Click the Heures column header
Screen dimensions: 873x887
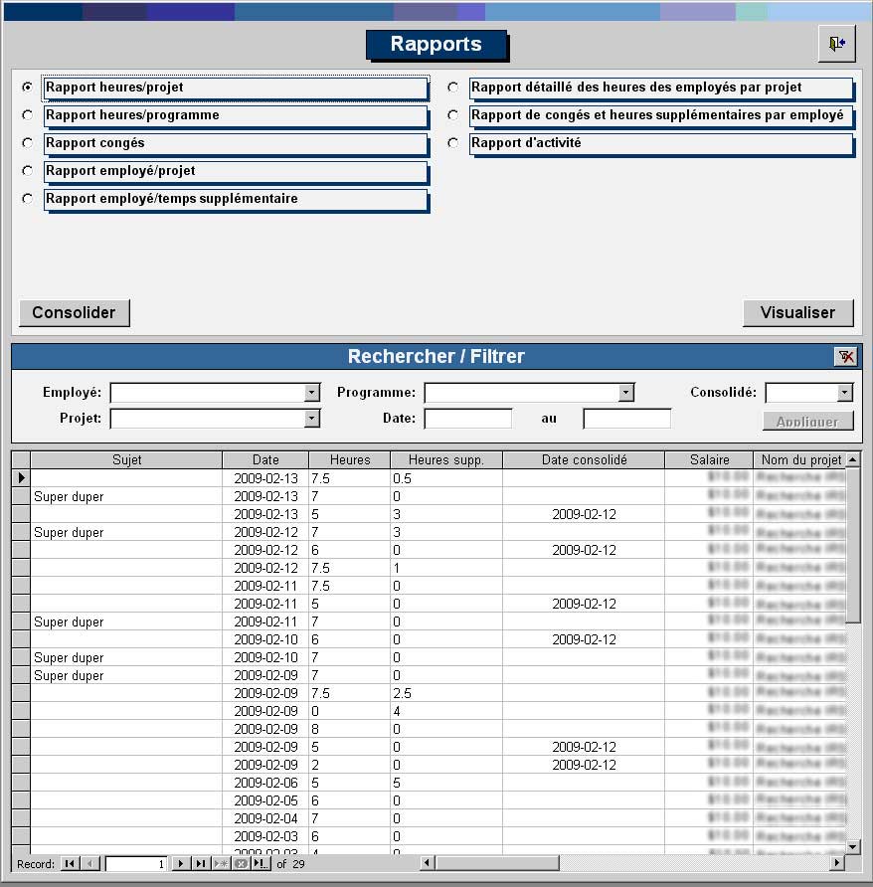click(x=350, y=459)
